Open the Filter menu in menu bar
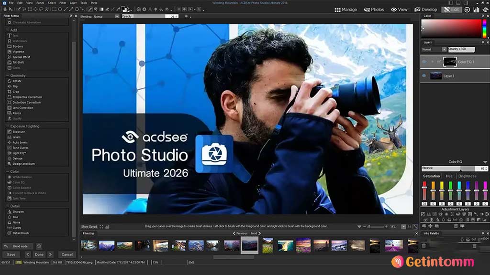490x275 pixels. [x=63, y=3]
